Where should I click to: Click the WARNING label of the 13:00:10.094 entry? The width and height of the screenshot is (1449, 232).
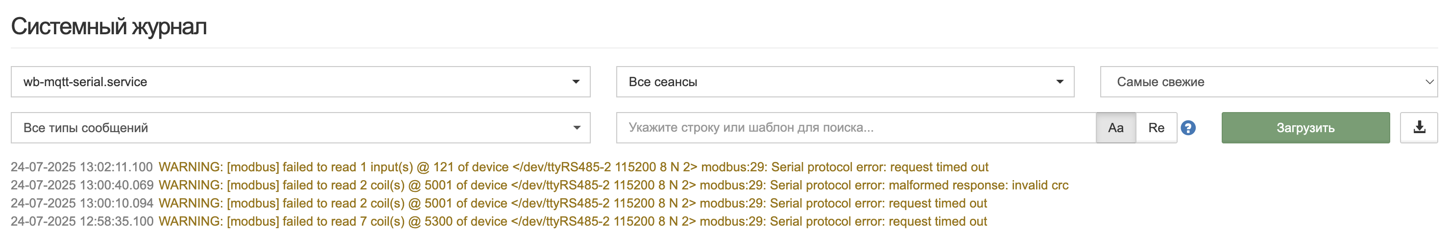[x=191, y=203]
